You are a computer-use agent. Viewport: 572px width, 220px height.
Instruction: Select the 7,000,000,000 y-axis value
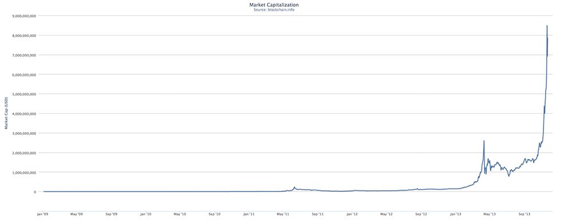point(24,55)
